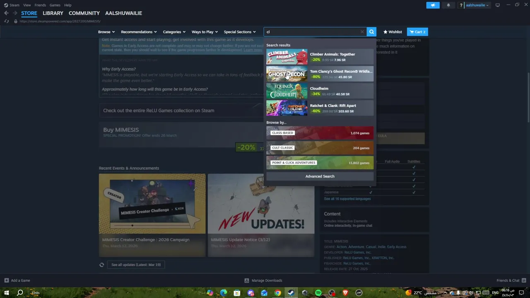Select Ratchet & Clank: Rift Apart result

tap(320, 108)
